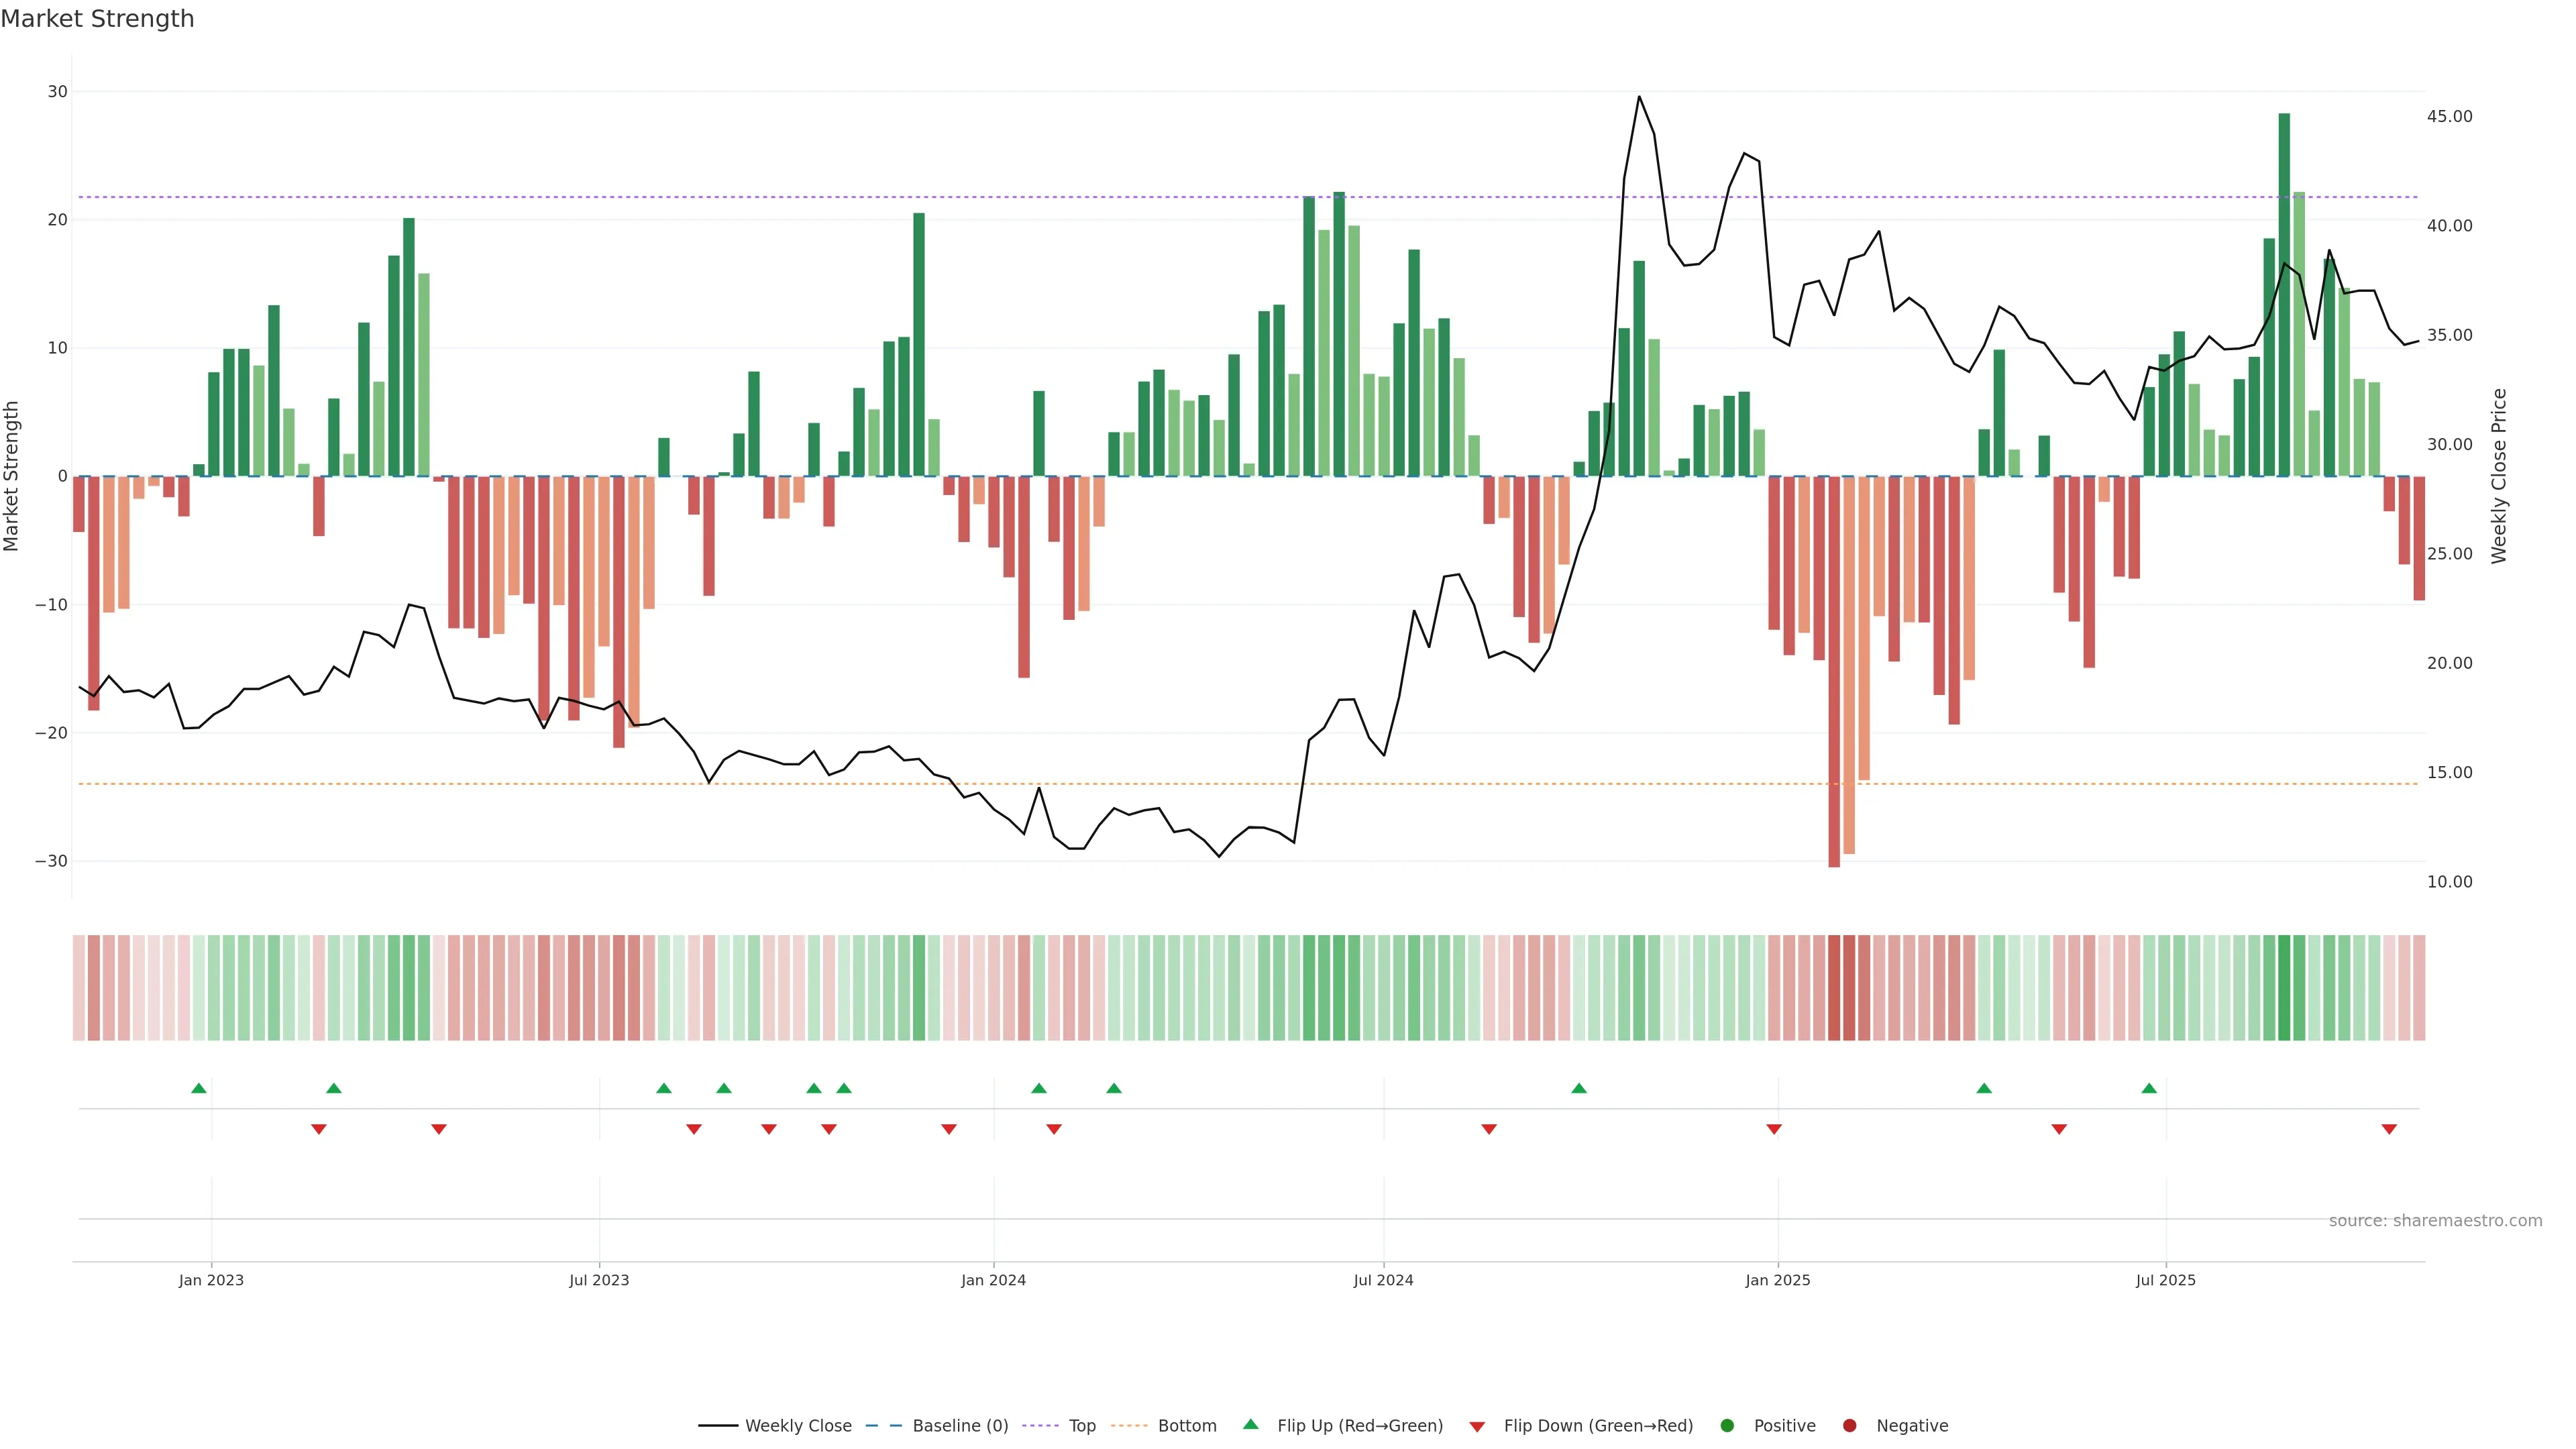Toggle the Weekly Close series in legend
This screenshot has width=2576, height=1449.
(x=798, y=1425)
